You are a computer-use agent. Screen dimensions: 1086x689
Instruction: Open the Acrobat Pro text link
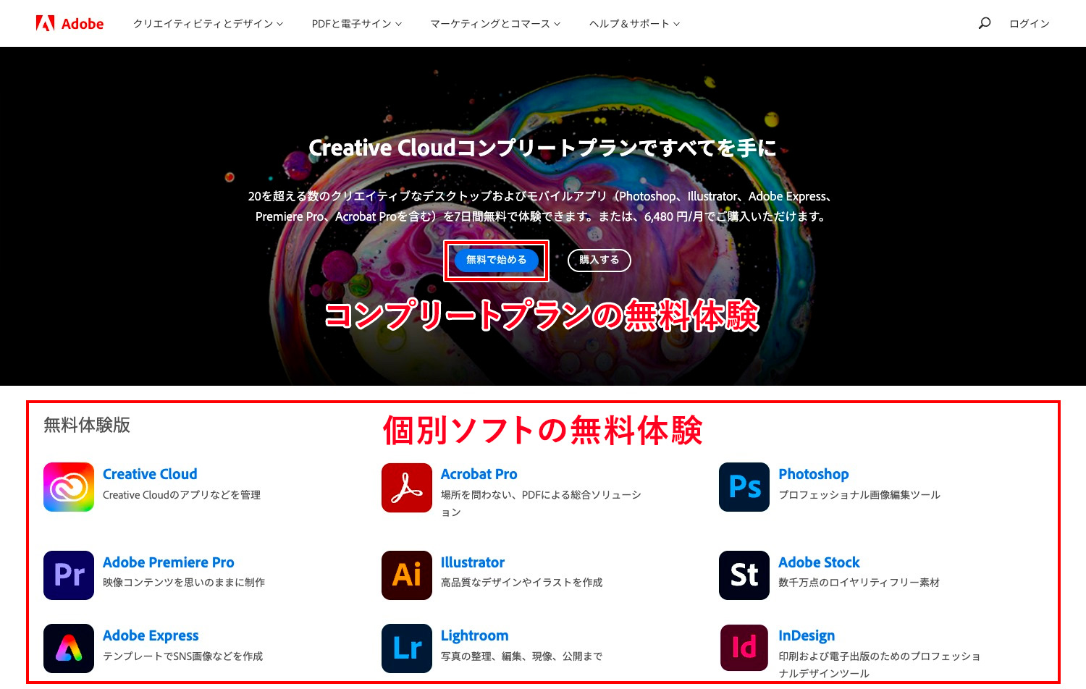(479, 474)
